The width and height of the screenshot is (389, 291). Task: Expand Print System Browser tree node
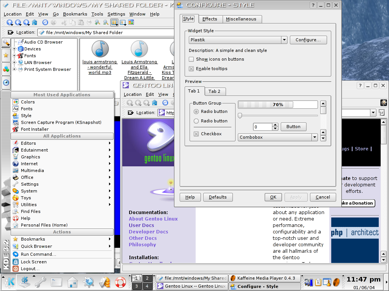(14, 69)
